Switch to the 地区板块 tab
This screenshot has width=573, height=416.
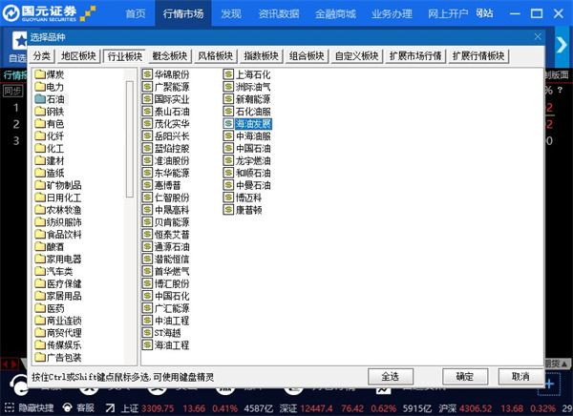[78, 55]
